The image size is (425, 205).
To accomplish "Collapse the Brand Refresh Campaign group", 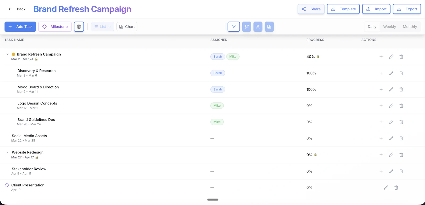I will (7, 54).
